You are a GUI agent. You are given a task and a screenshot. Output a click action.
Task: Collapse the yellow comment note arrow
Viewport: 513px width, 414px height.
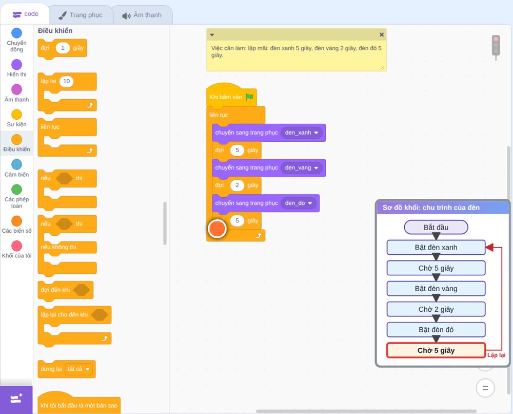[x=212, y=35]
